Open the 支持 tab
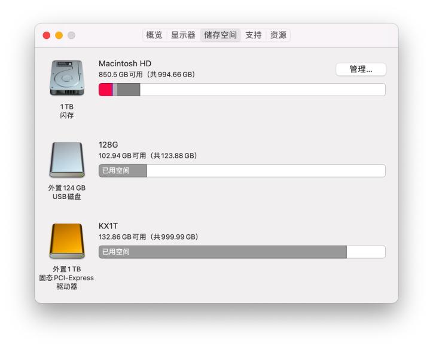433x349 pixels. tap(253, 35)
